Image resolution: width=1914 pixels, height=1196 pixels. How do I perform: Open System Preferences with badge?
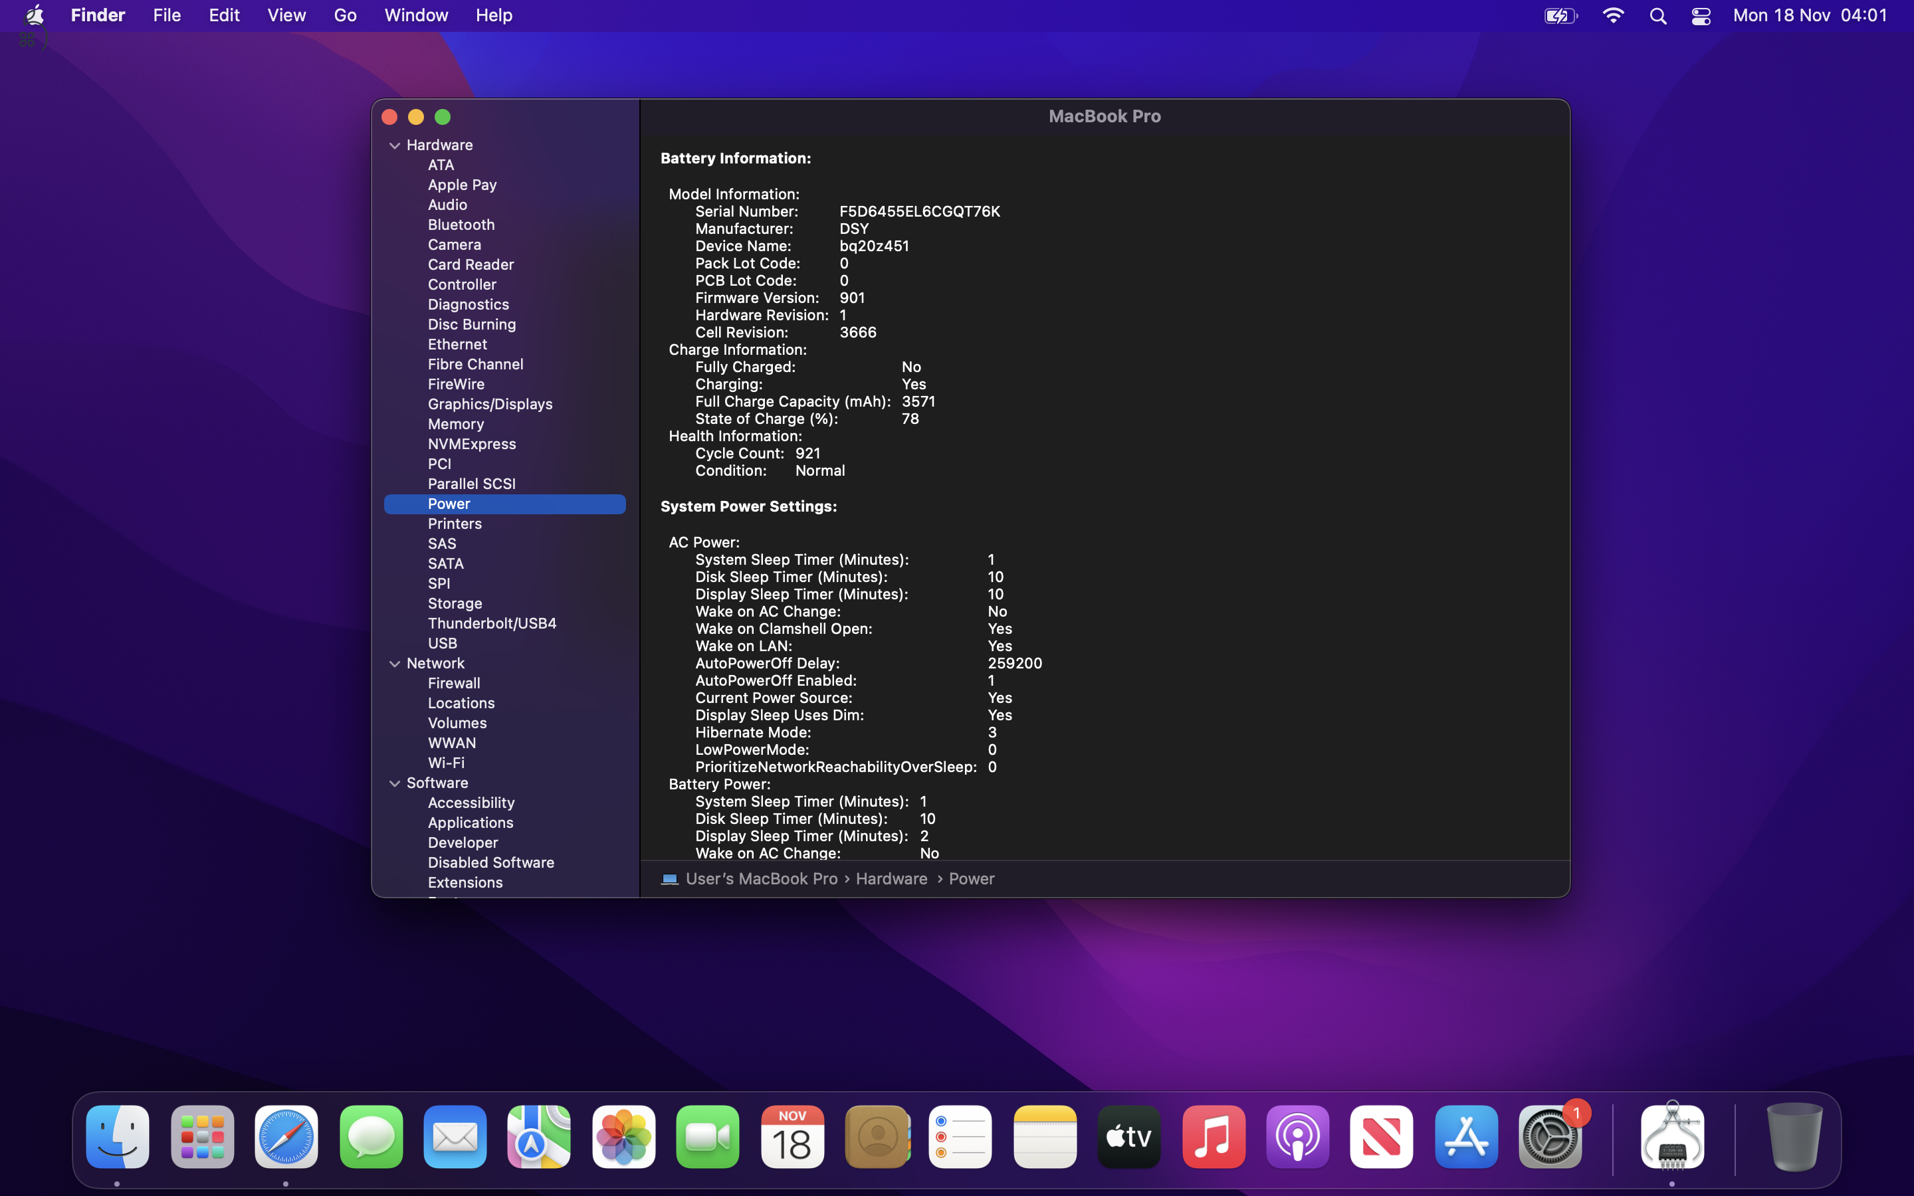click(1550, 1137)
